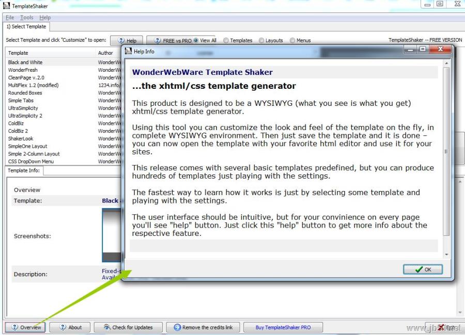465x335 pixels.
Task: Maximize the Help Info dialog
Action: [423, 50]
